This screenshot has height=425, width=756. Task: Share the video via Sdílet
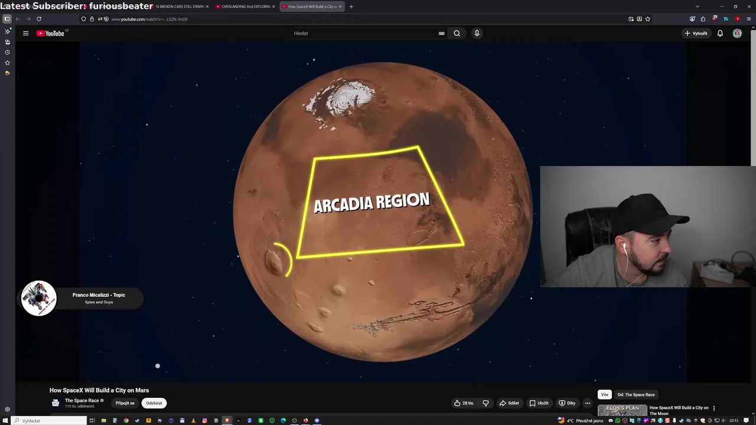pyautogui.click(x=509, y=403)
